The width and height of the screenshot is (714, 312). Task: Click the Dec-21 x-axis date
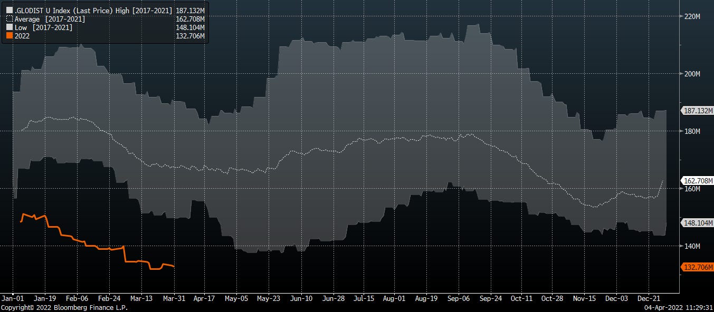(649, 299)
